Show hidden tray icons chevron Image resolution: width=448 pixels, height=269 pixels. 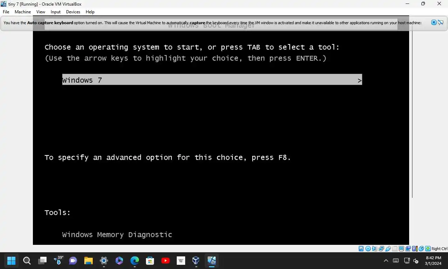386,261
